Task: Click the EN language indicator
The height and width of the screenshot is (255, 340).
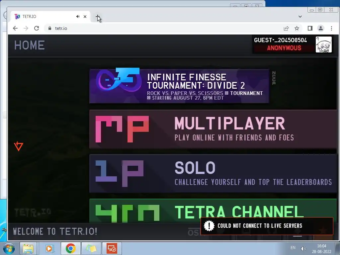Action: click(x=293, y=248)
